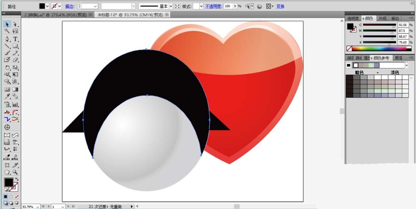
Task: Open the 描边 panel tab
Action: (x=395, y=18)
